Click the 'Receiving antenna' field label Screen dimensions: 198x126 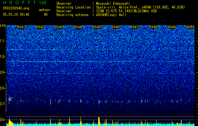72,15
